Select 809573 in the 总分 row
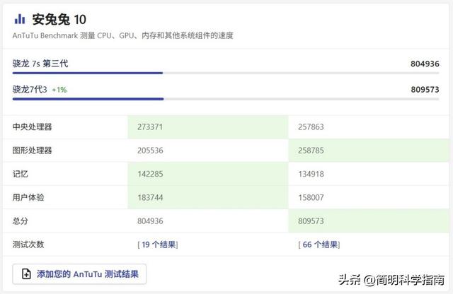This screenshot has width=453, height=294. 311,221
